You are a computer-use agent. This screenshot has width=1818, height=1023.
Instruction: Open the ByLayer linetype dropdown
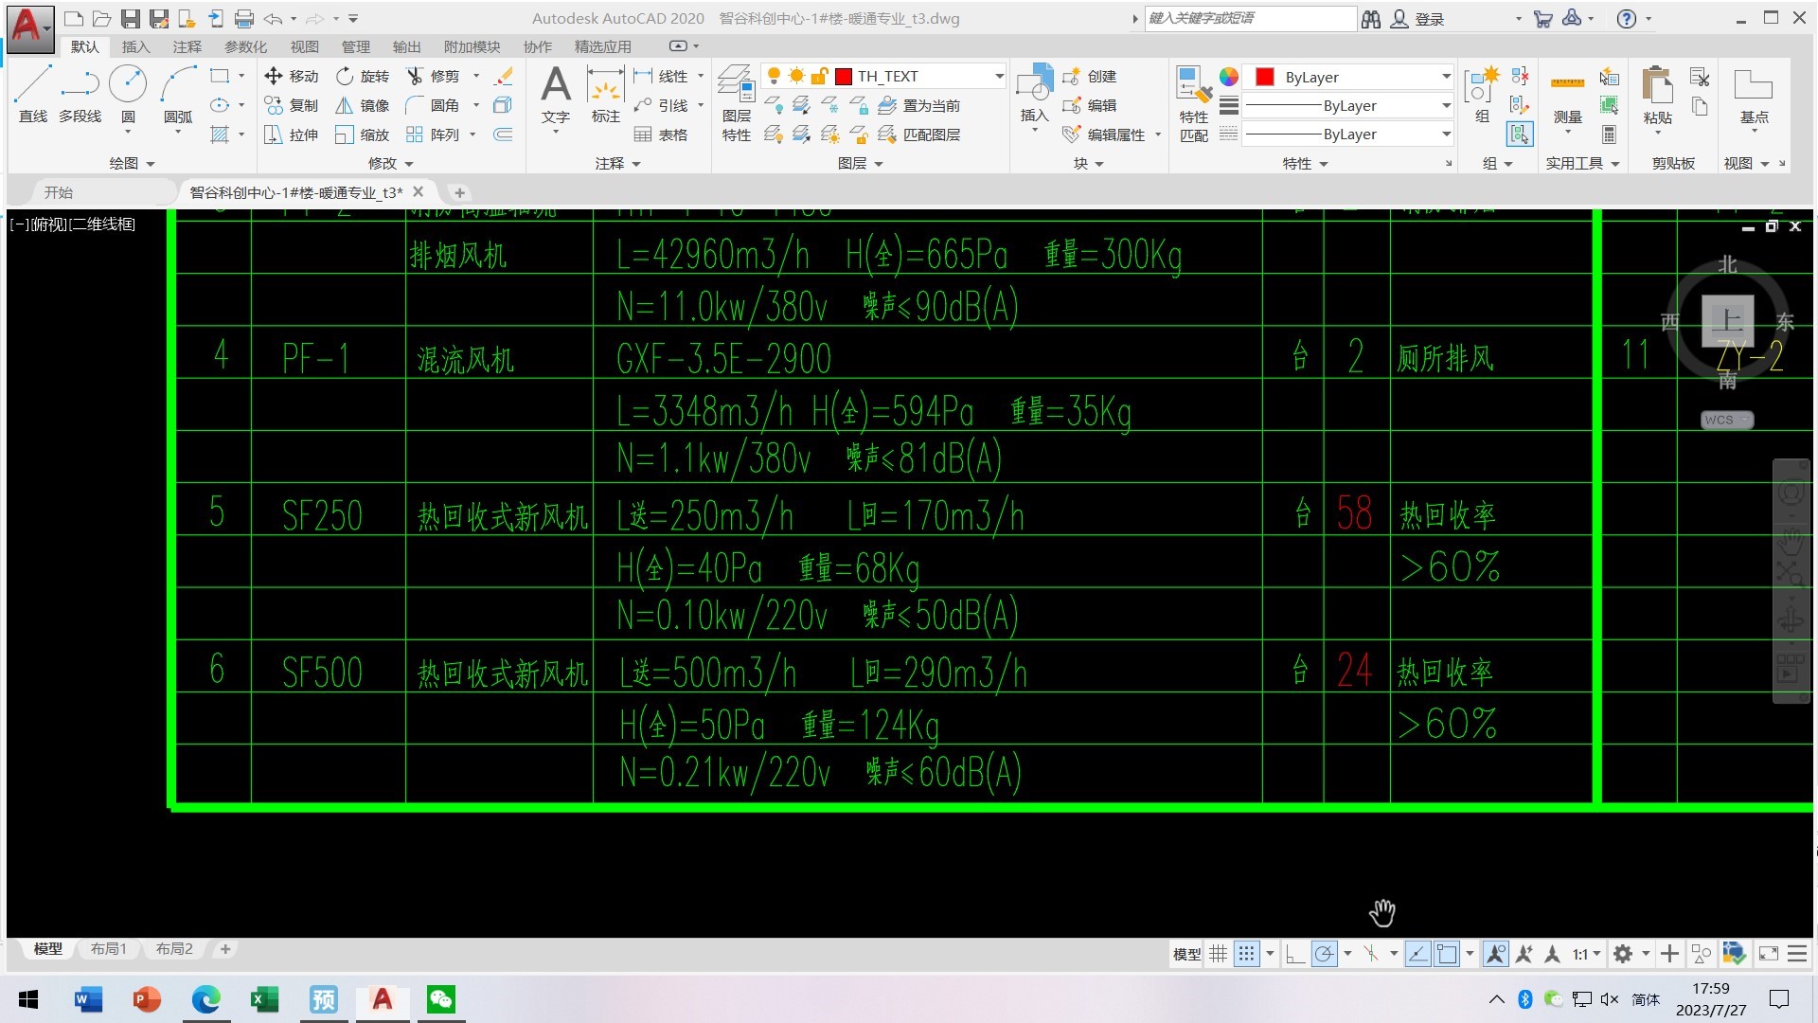1446,135
